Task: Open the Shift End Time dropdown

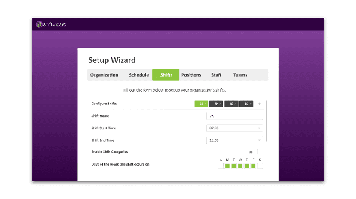Action: pos(234,140)
